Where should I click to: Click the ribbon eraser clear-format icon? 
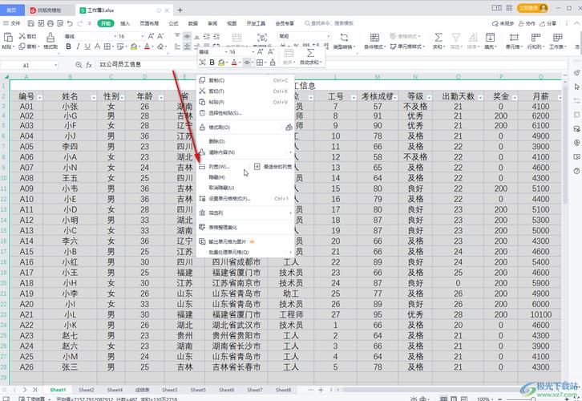[x=160, y=47]
